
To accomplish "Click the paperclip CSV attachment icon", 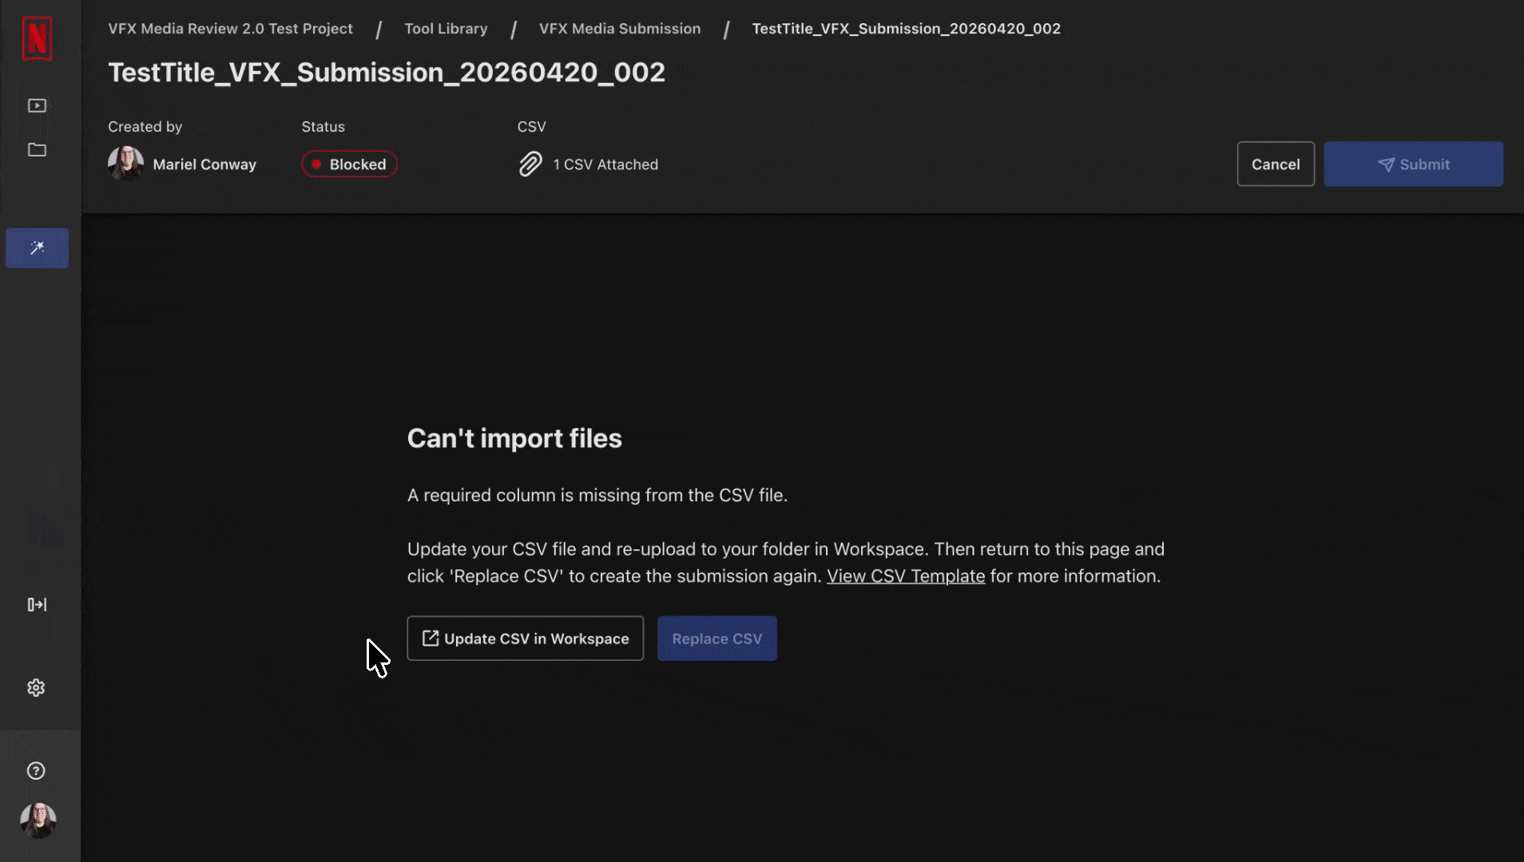I will tap(530, 164).
